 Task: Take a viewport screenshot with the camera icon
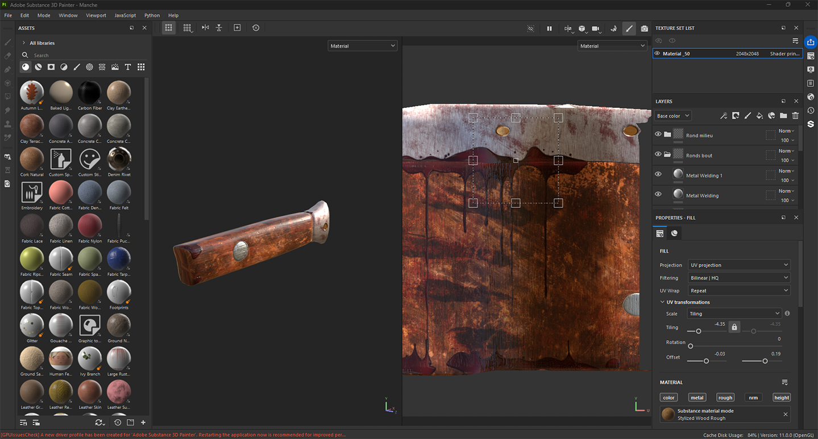click(644, 28)
